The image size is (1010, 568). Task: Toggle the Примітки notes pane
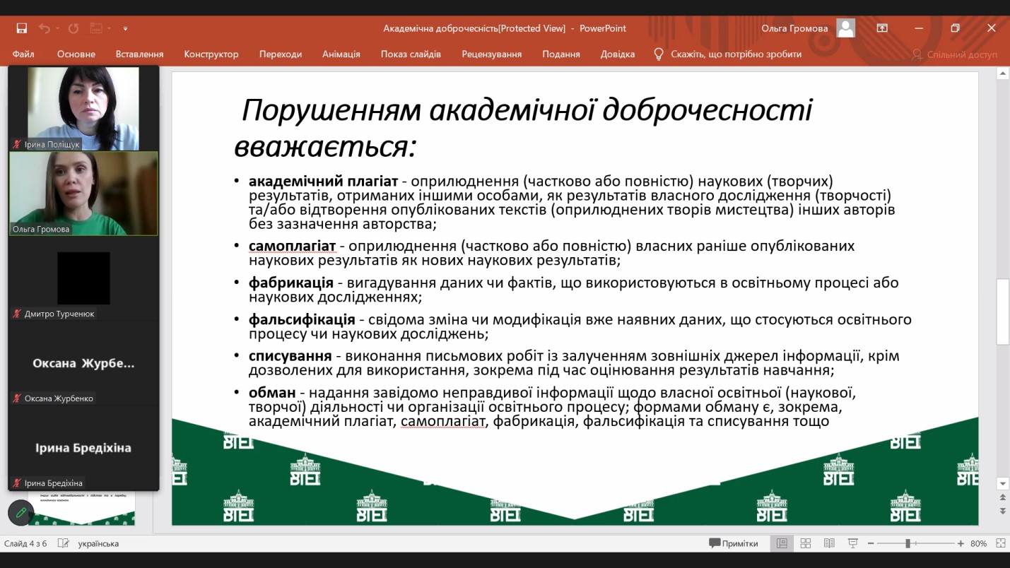[734, 543]
